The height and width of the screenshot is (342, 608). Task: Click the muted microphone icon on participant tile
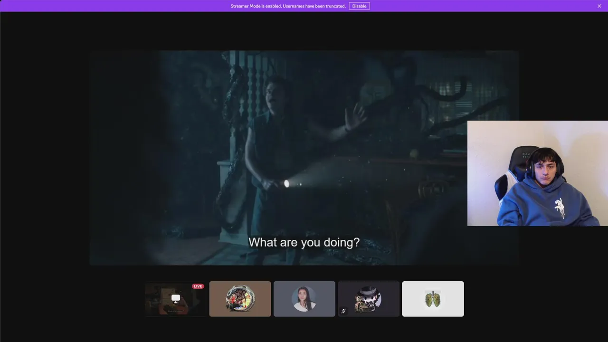pyautogui.click(x=343, y=311)
